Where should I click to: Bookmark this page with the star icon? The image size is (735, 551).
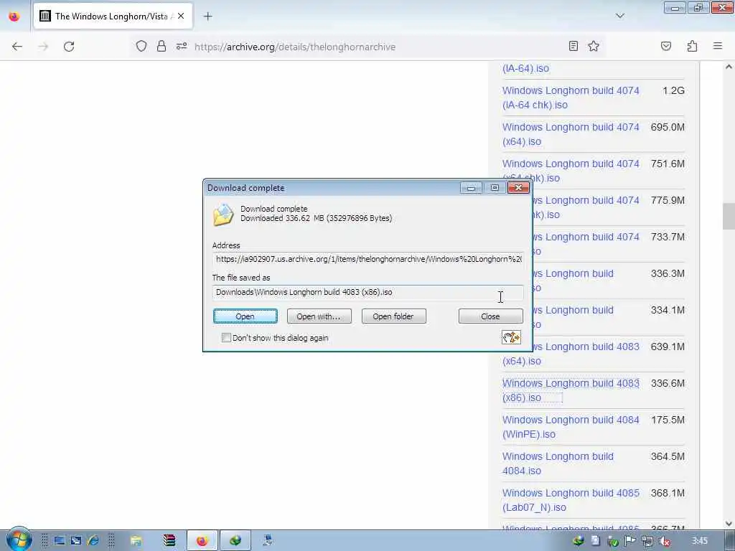[594, 46]
